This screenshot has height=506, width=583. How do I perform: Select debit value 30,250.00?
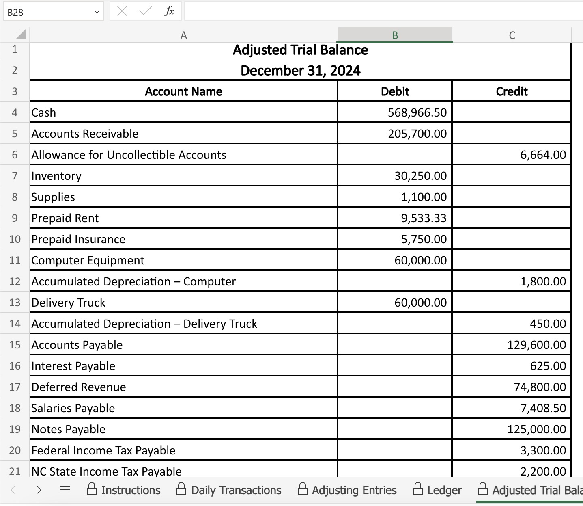point(395,176)
